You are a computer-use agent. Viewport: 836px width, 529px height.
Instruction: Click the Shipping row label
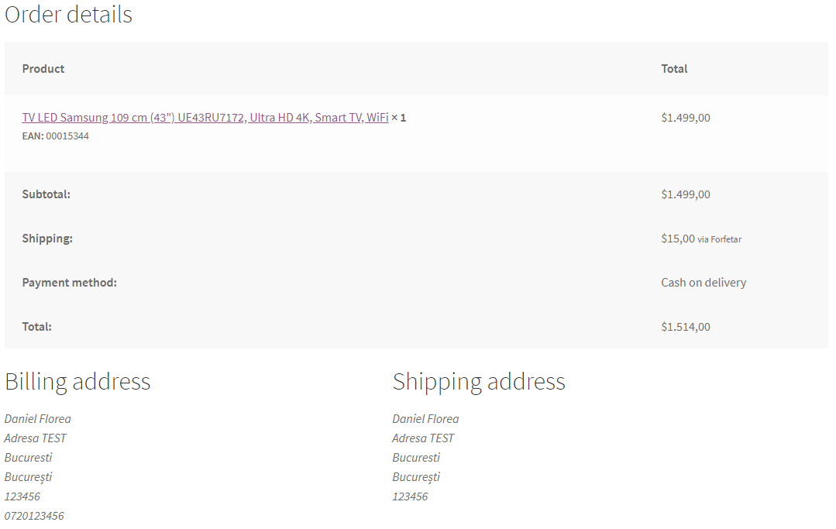click(x=47, y=239)
